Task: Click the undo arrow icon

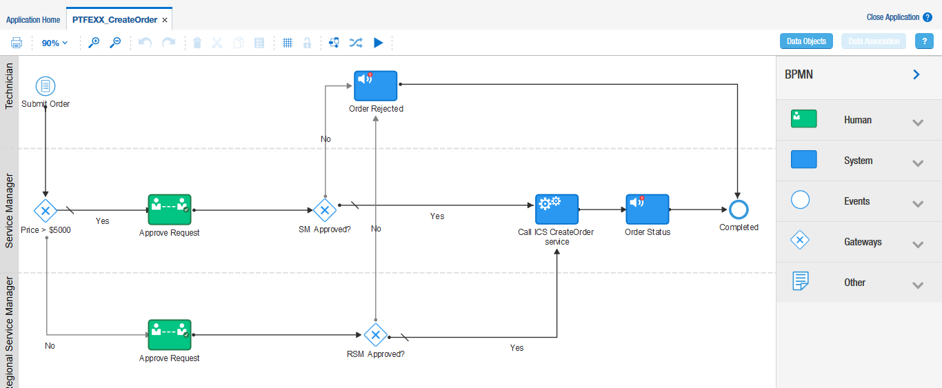Action: tap(145, 43)
